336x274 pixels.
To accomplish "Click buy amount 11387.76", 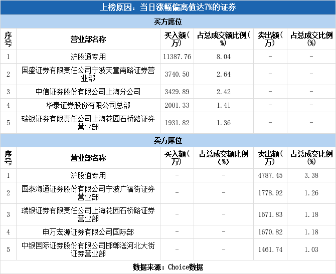I will [x=177, y=57].
